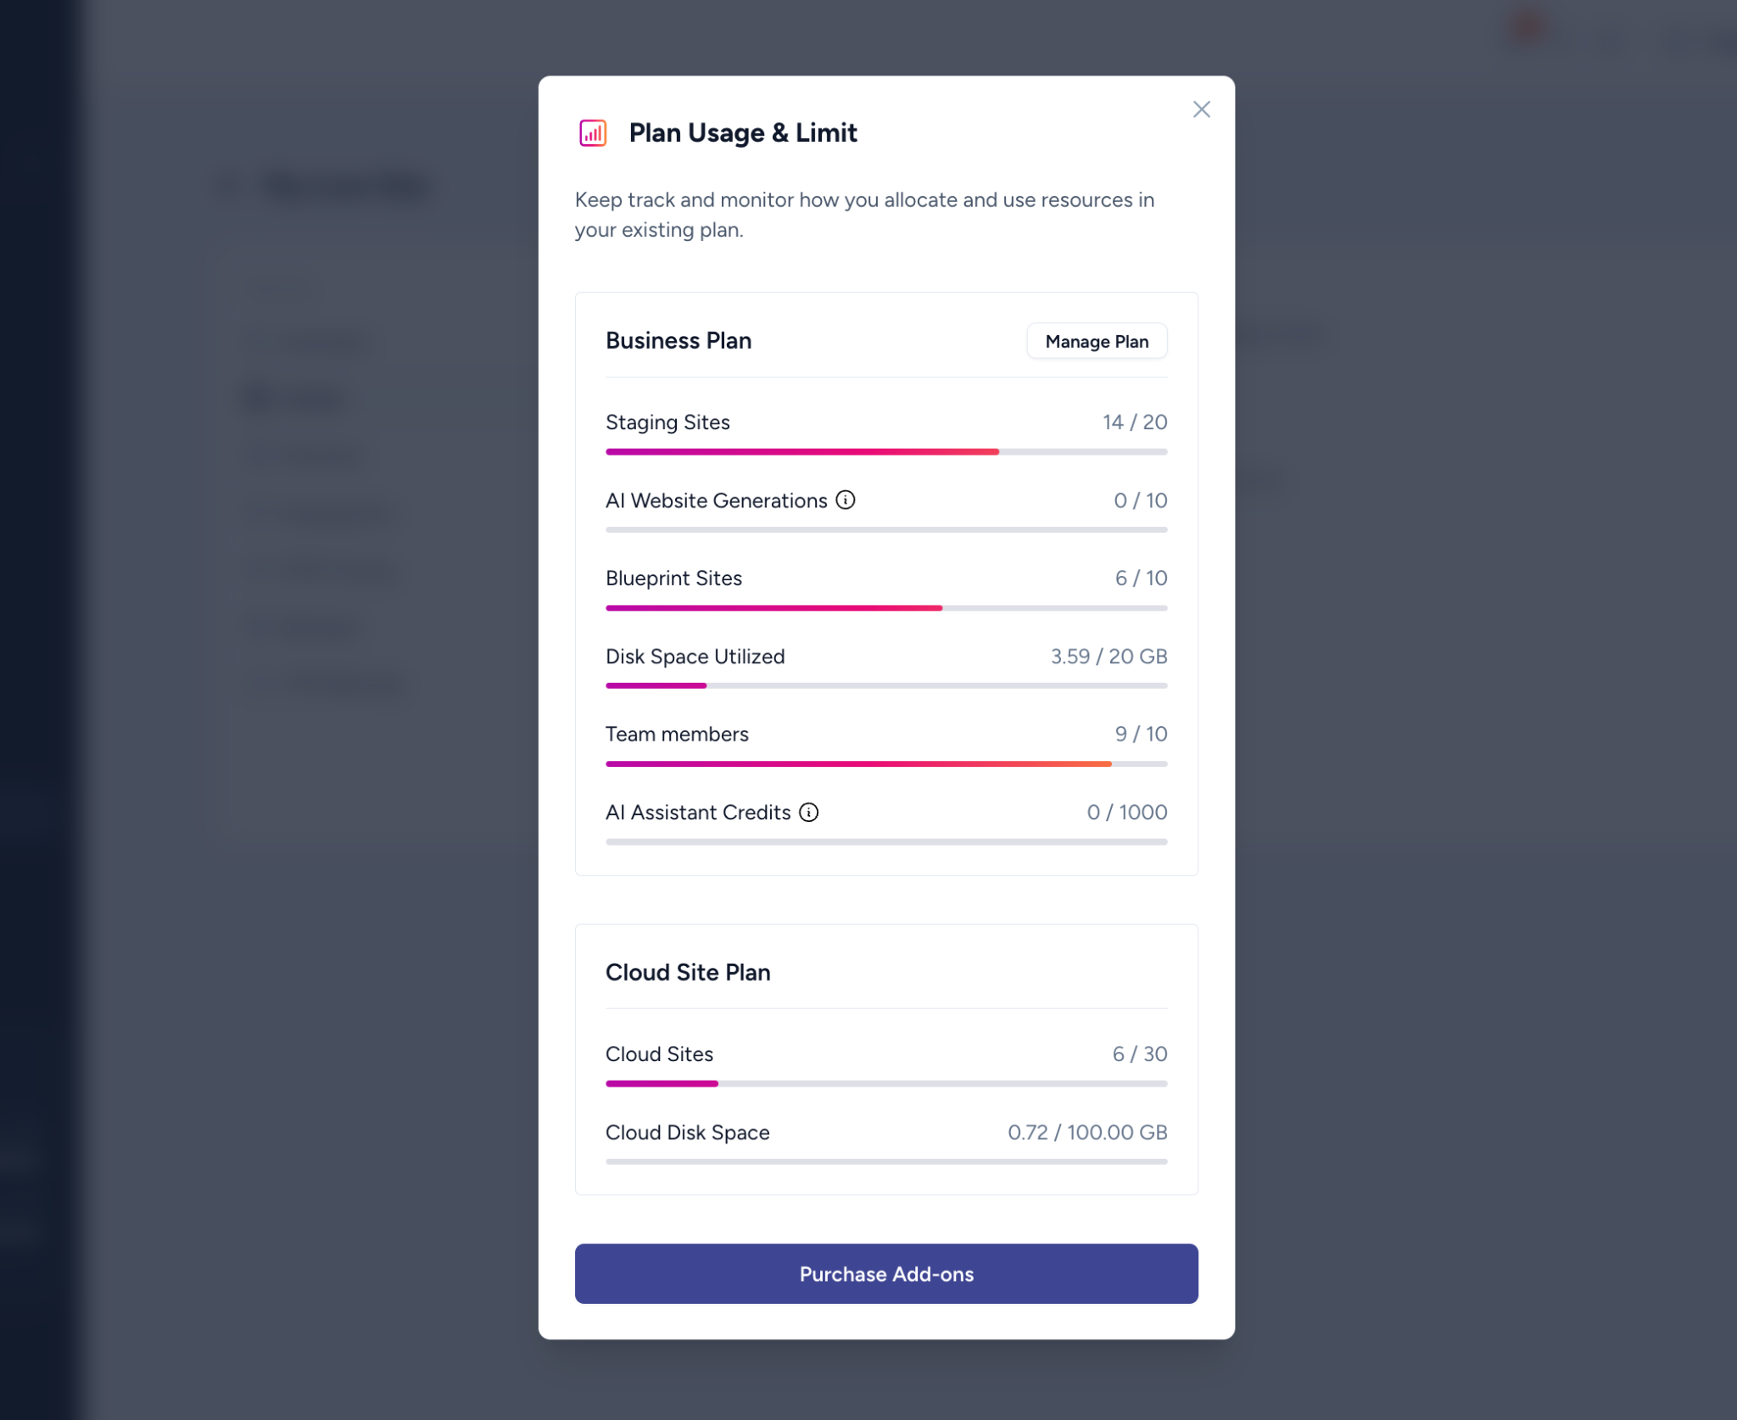The image size is (1737, 1420).
Task: Click the Blueprint Sites progress bar
Action: (x=885, y=608)
